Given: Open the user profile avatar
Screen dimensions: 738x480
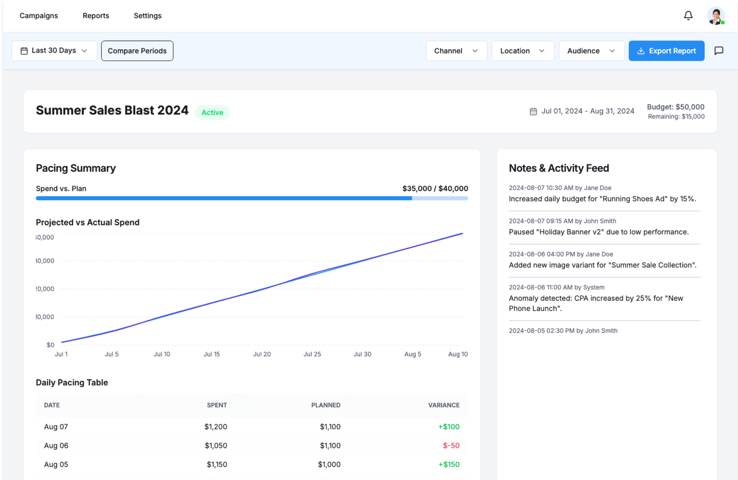Looking at the screenshot, I should coord(715,16).
